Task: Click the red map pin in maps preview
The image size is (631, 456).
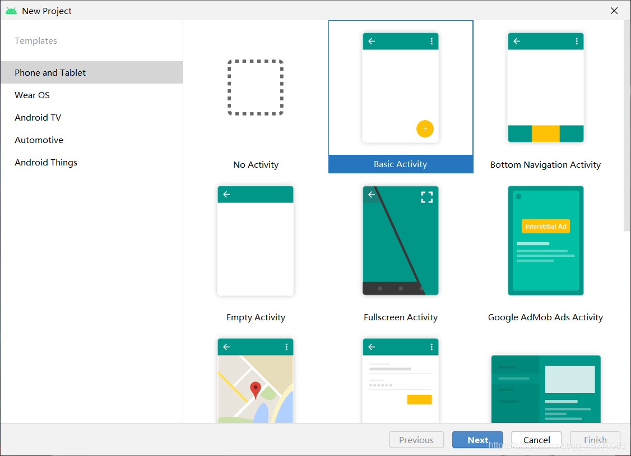Action: coord(256,390)
